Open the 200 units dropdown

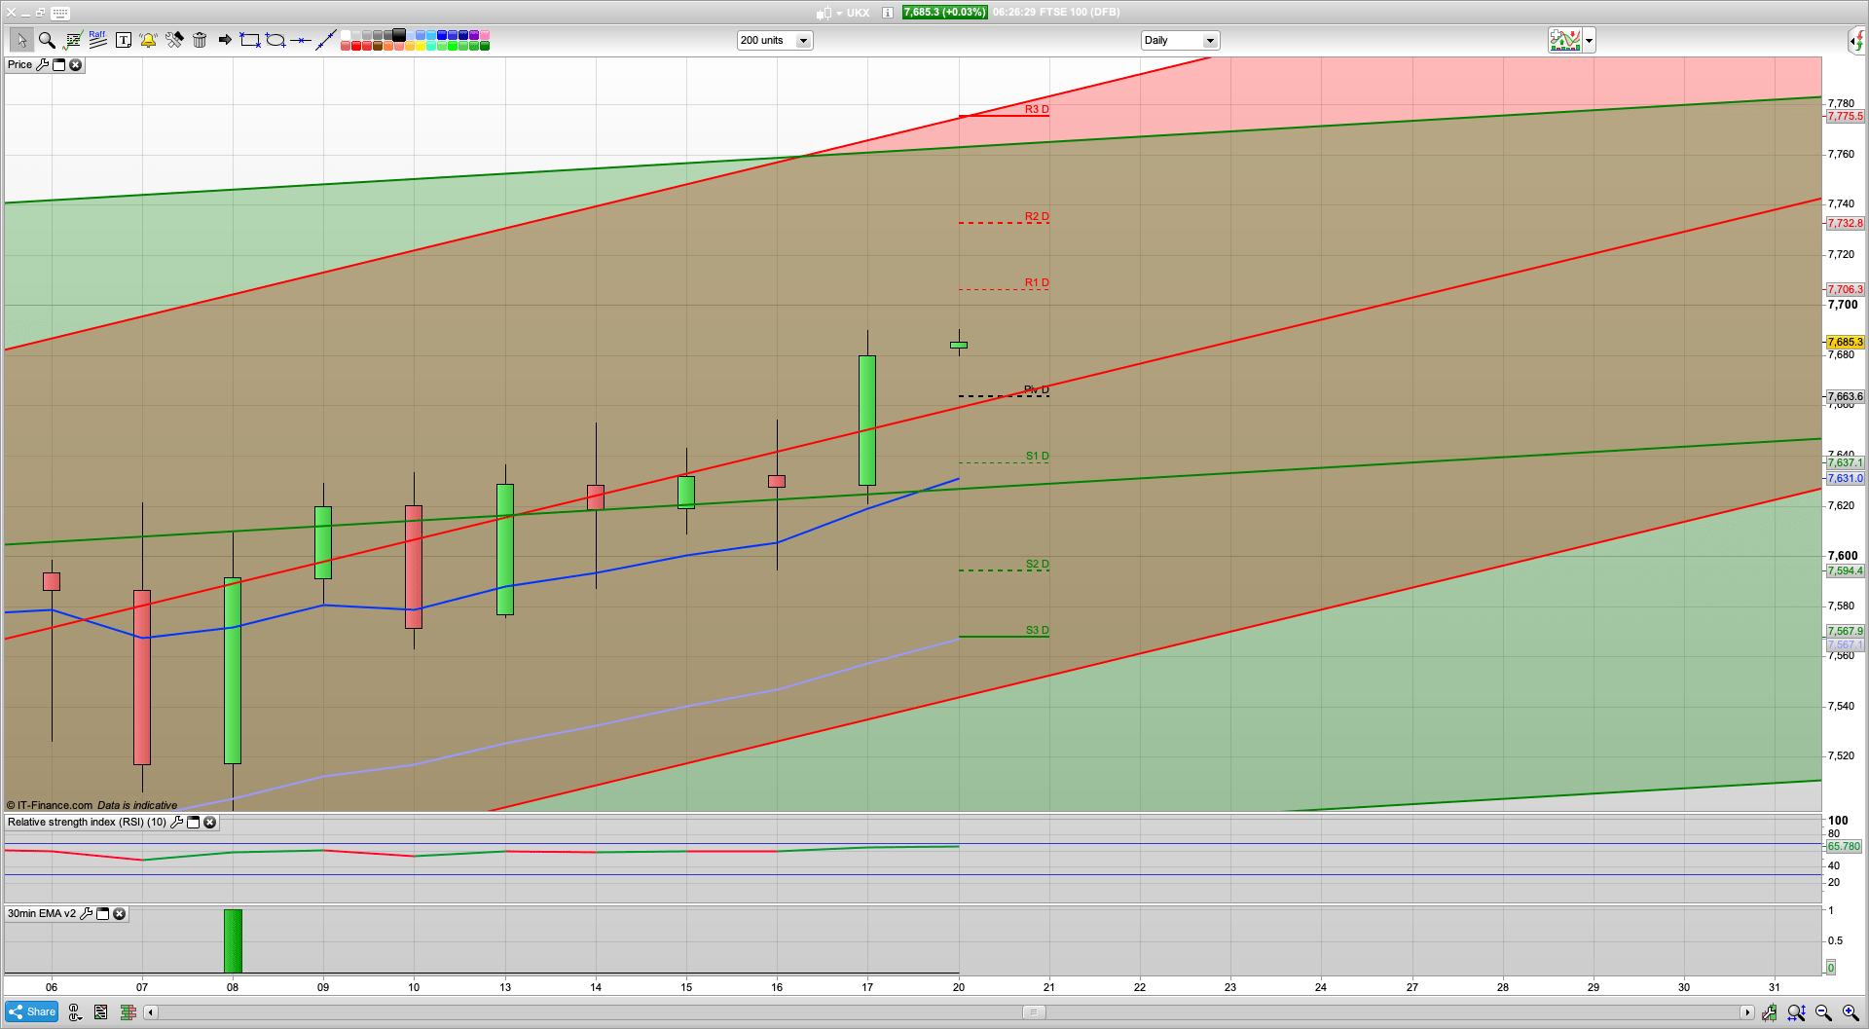point(803,41)
